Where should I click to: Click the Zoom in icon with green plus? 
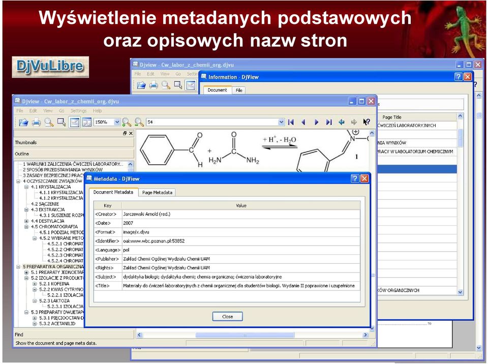[127, 123]
